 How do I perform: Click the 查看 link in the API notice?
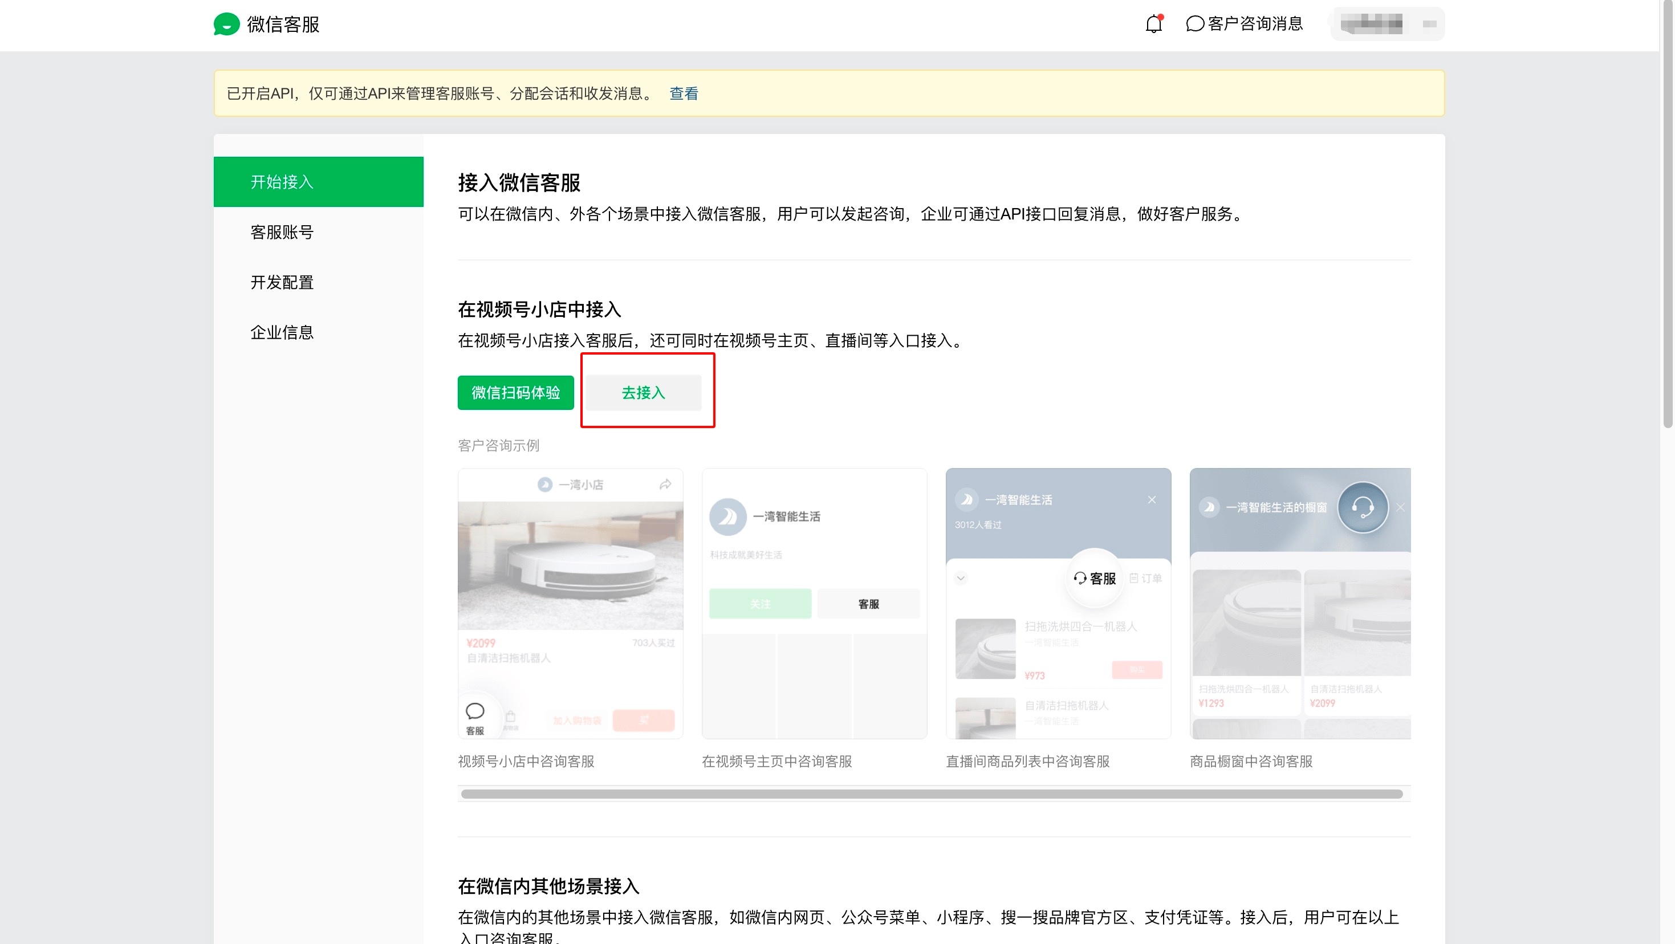(x=684, y=93)
